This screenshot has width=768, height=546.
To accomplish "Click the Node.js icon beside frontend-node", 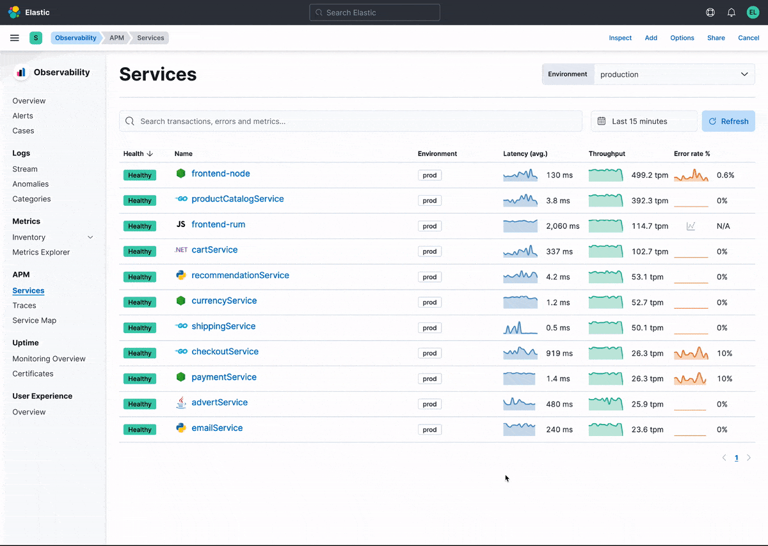I will [180, 173].
